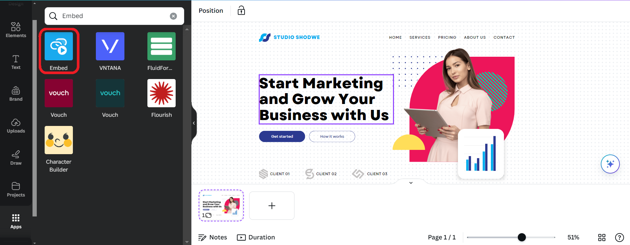This screenshot has height=245, width=630.
Task: Adjust the zoom slider
Action: pyautogui.click(x=521, y=237)
